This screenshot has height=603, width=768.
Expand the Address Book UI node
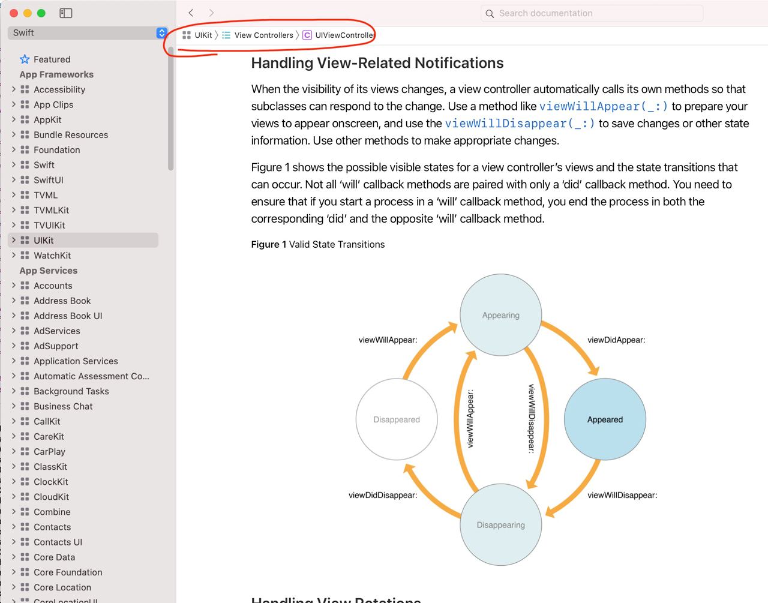14,316
